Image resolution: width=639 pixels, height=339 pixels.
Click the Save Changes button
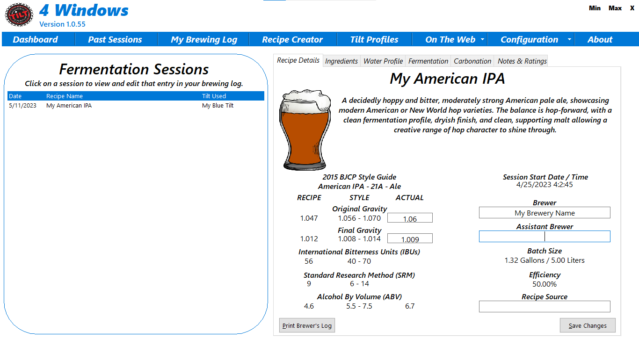click(588, 325)
